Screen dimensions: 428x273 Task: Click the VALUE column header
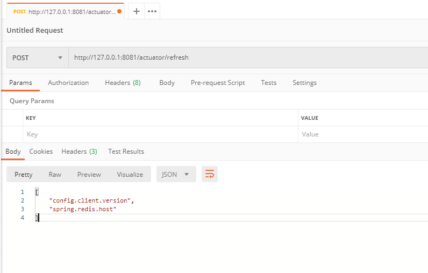coord(310,118)
